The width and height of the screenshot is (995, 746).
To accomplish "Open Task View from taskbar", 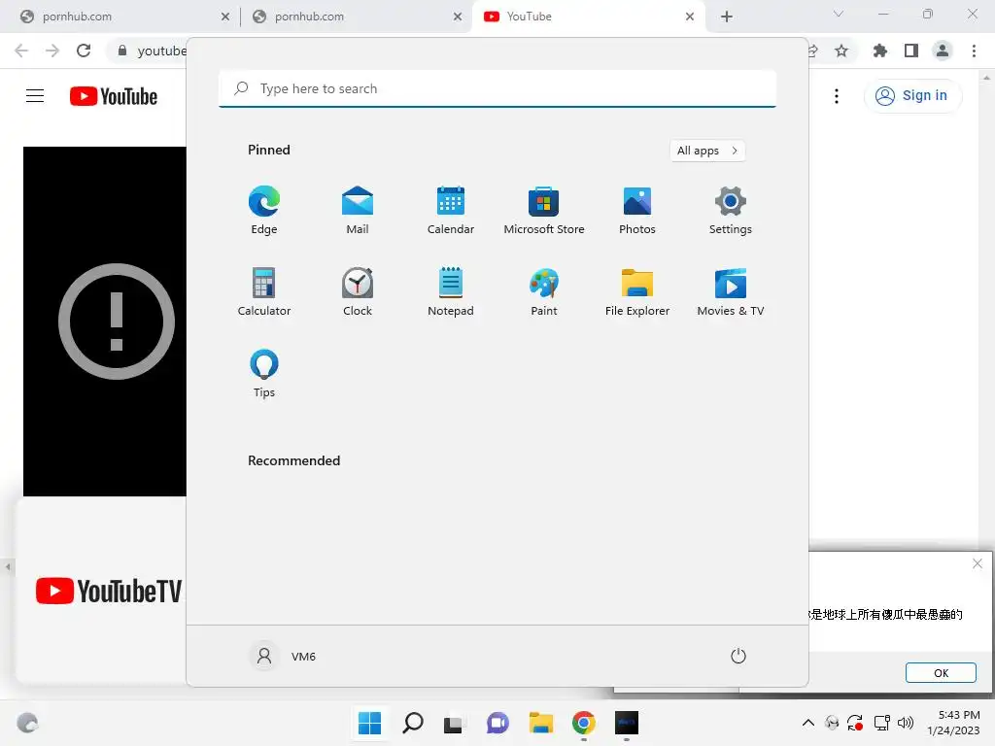I will coord(453,723).
